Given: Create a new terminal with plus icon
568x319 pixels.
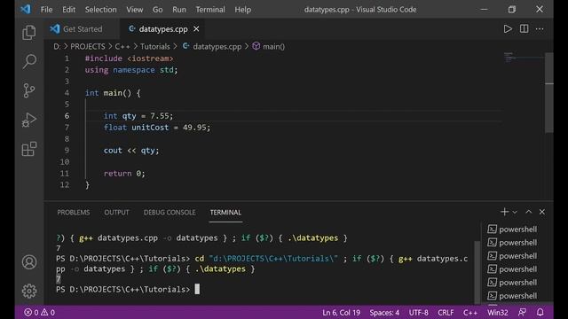Looking at the screenshot, I should tap(504, 212).
